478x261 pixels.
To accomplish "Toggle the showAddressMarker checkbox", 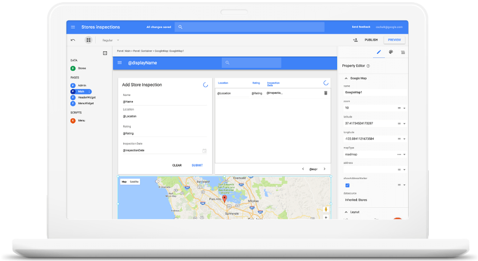I will pos(347,186).
